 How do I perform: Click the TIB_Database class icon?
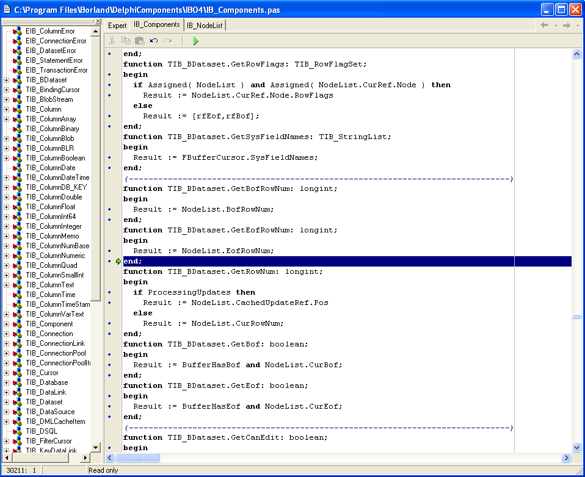[17, 382]
